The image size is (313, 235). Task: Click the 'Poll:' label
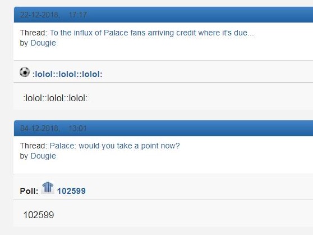(x=29, y=191)
